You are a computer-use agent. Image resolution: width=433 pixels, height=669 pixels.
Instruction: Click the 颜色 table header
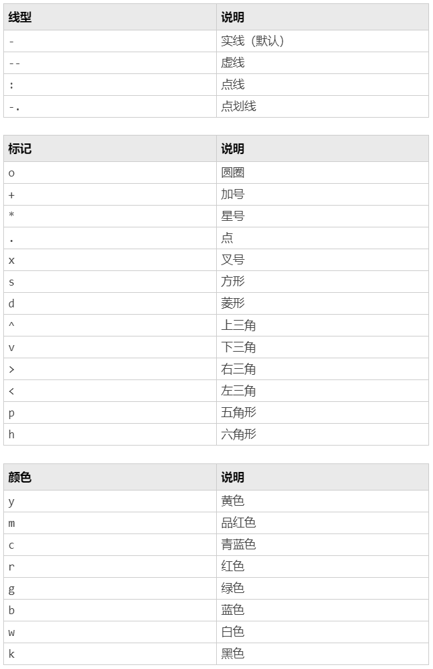tap(110, 477)
